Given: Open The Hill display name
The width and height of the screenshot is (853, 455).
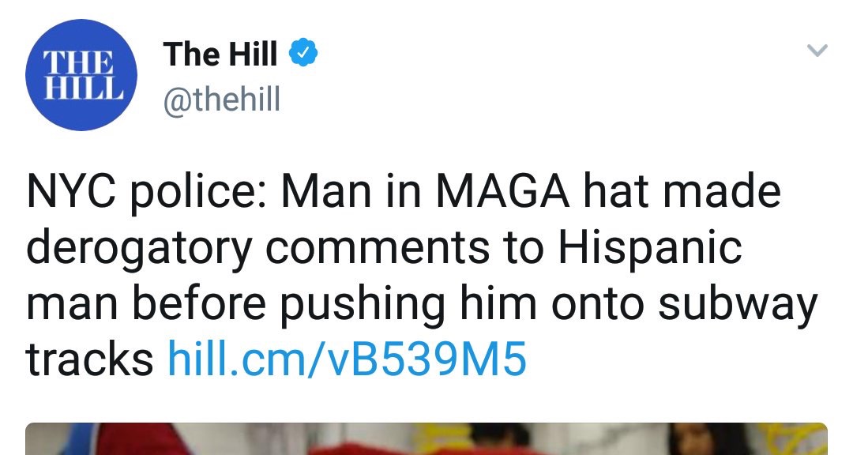Looking at the screenshot, I should 220,55.
